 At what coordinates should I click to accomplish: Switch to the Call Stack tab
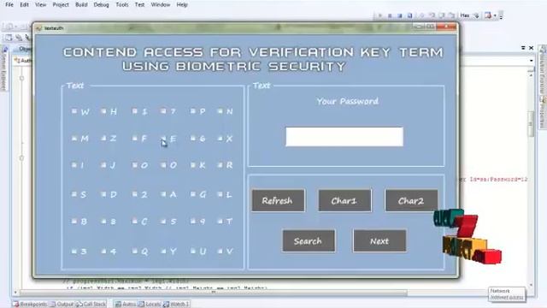(91, 305)
